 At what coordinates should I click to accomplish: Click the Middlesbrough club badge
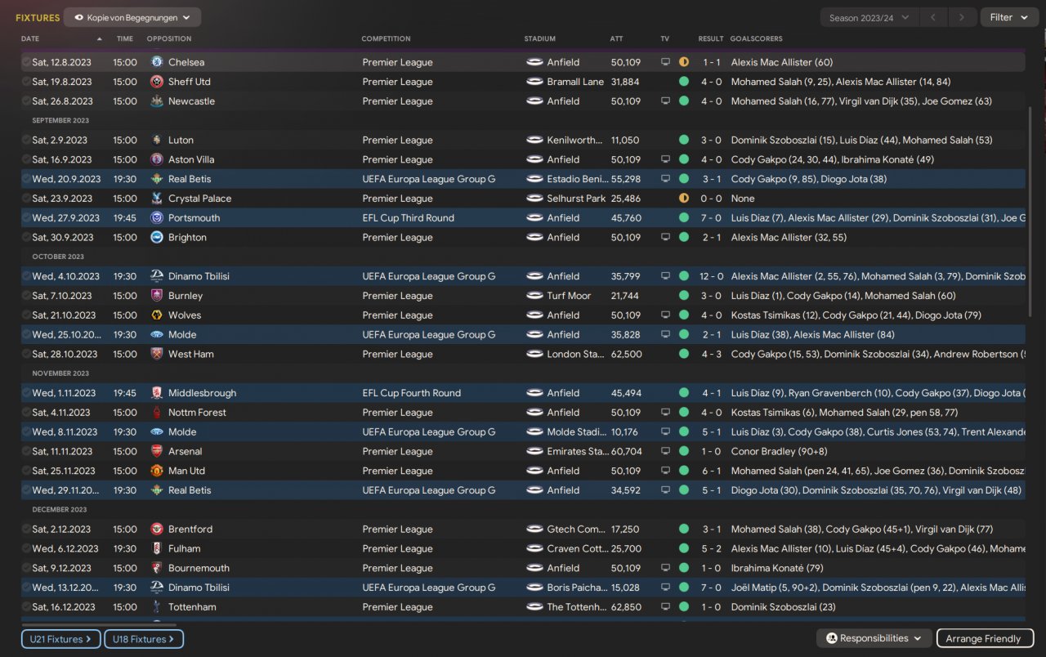[x=157, y=393]
